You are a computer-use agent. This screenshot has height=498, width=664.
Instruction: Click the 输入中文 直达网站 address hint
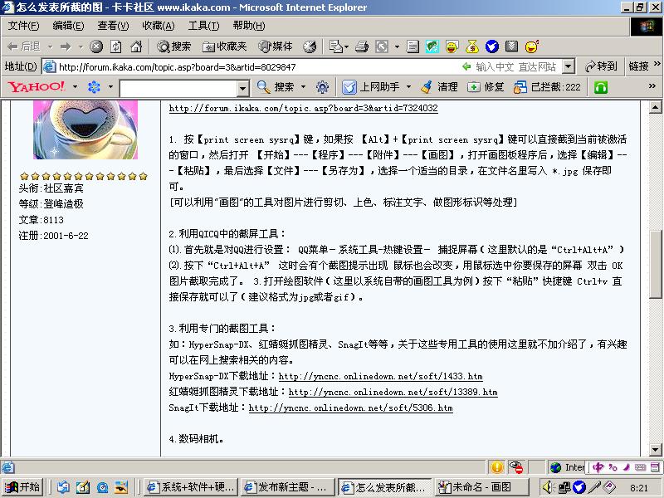(x=510, y=67)
